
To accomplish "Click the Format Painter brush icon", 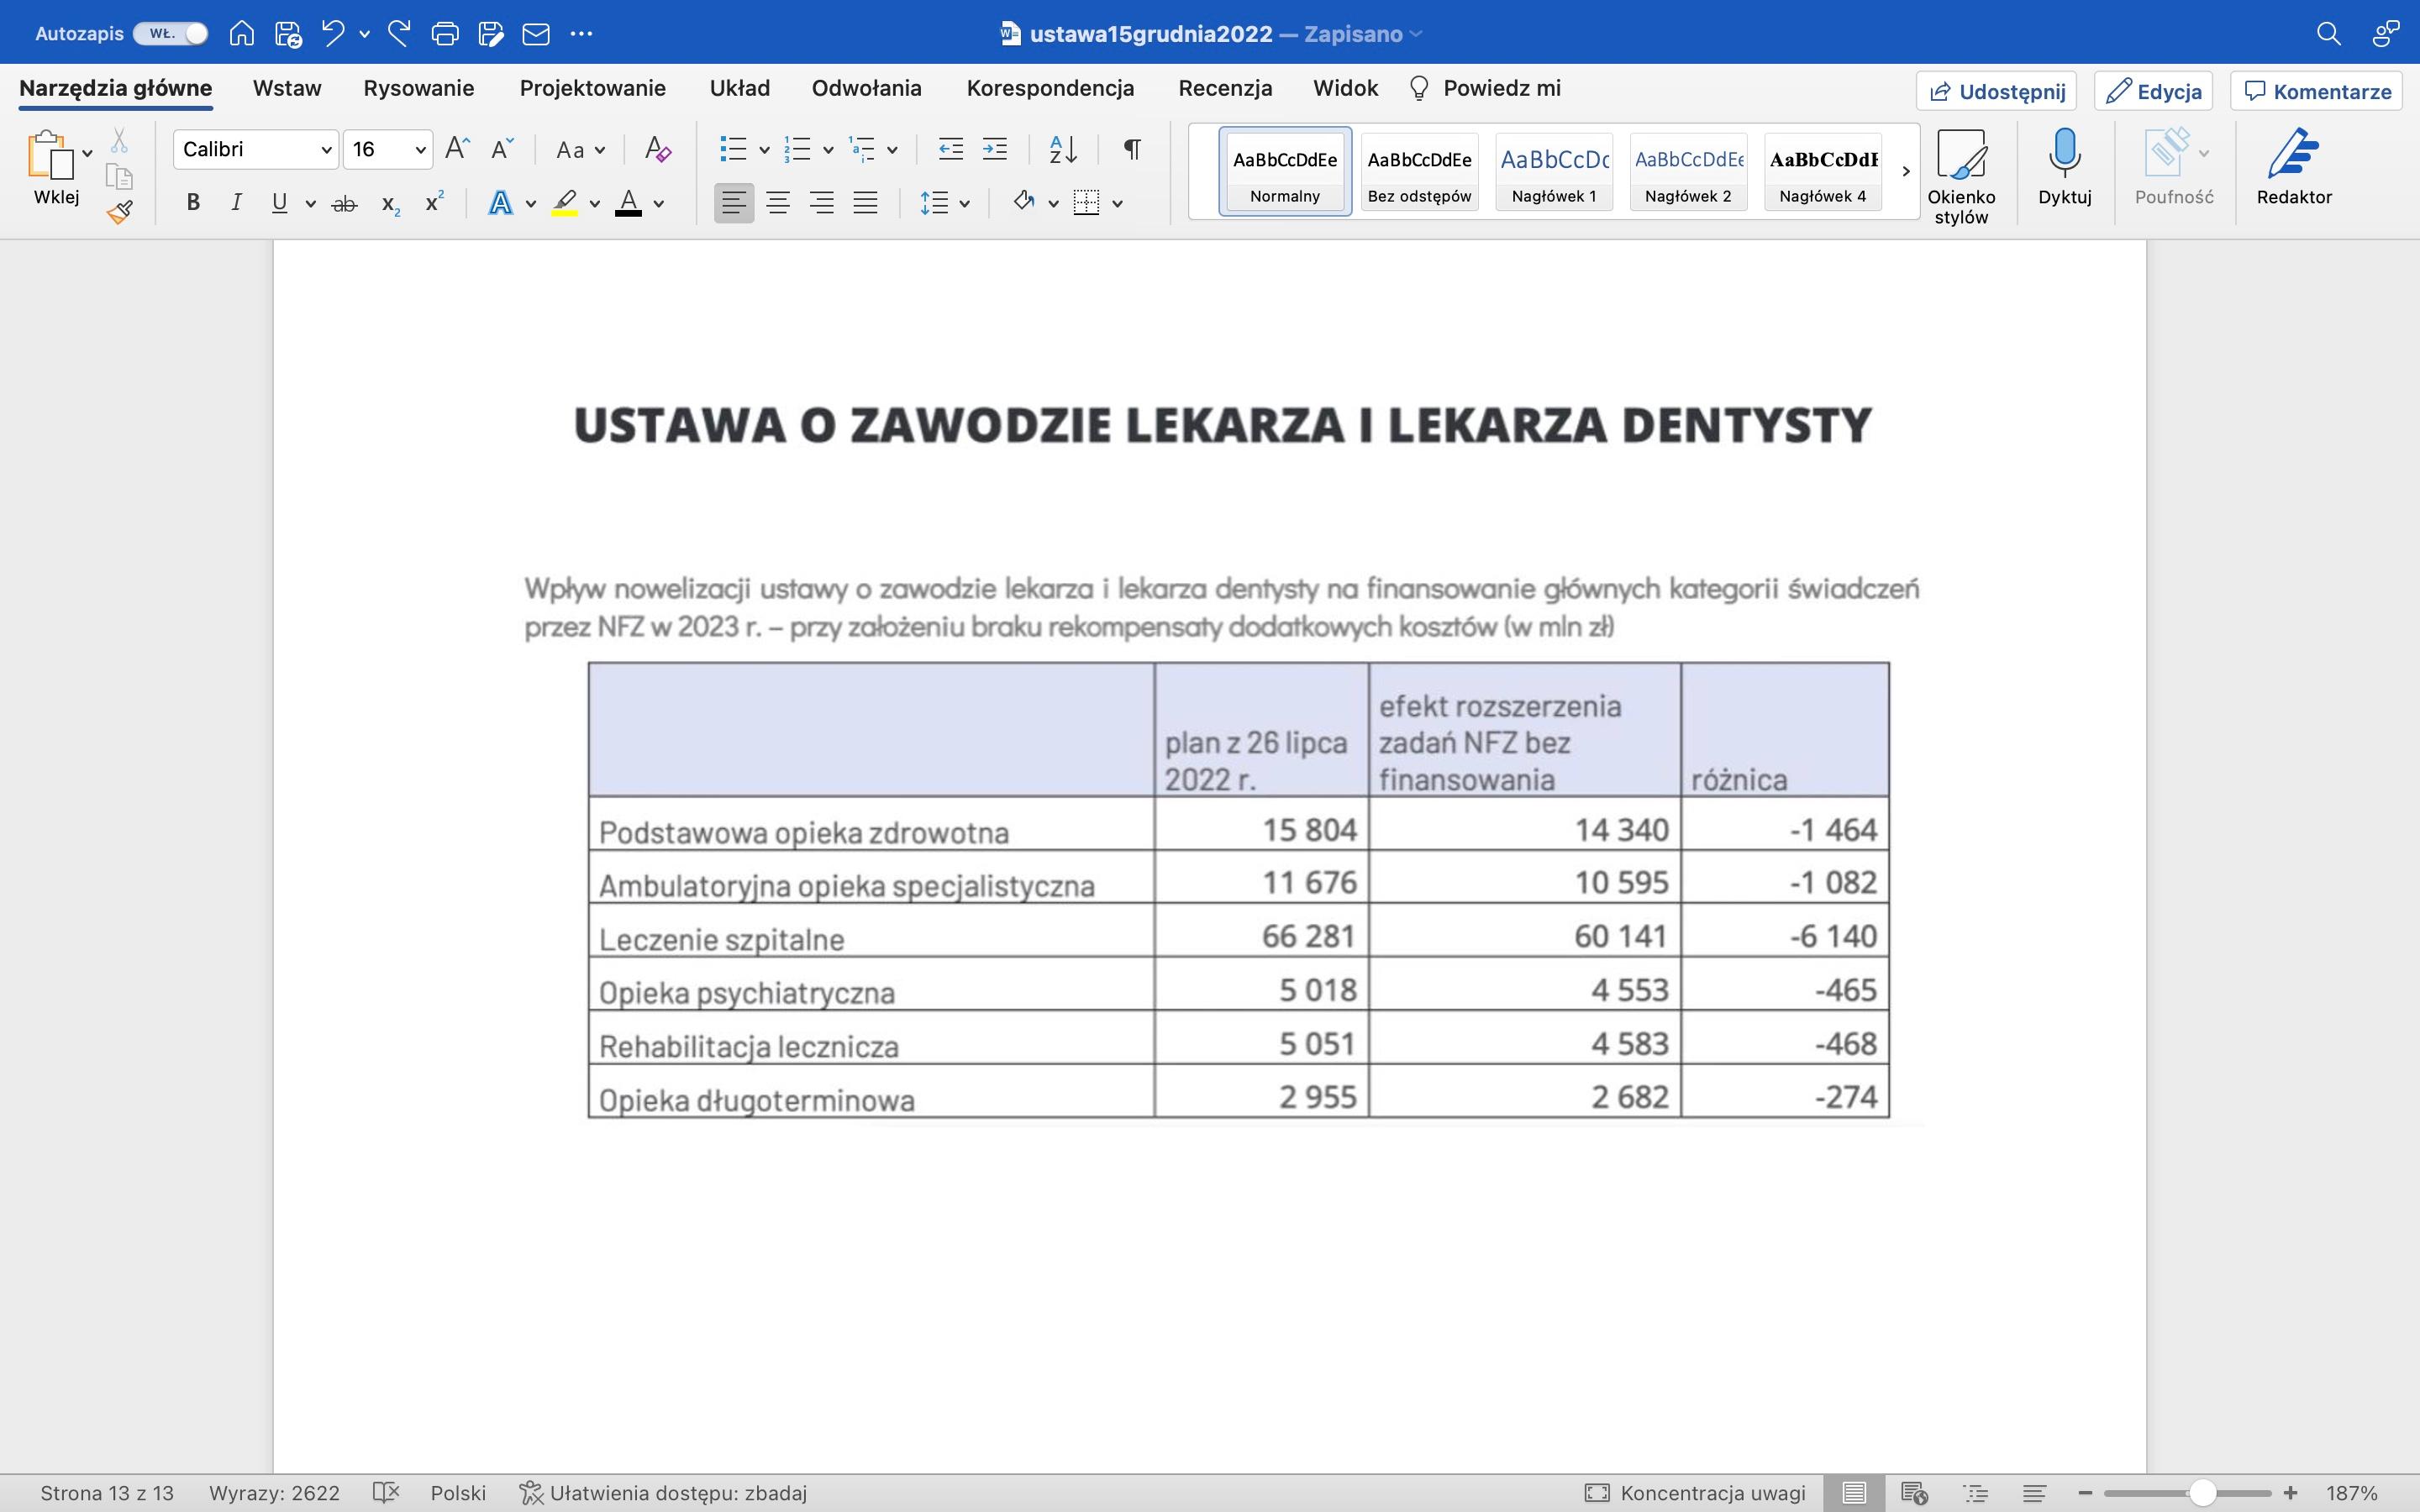I will click(120, 212).
